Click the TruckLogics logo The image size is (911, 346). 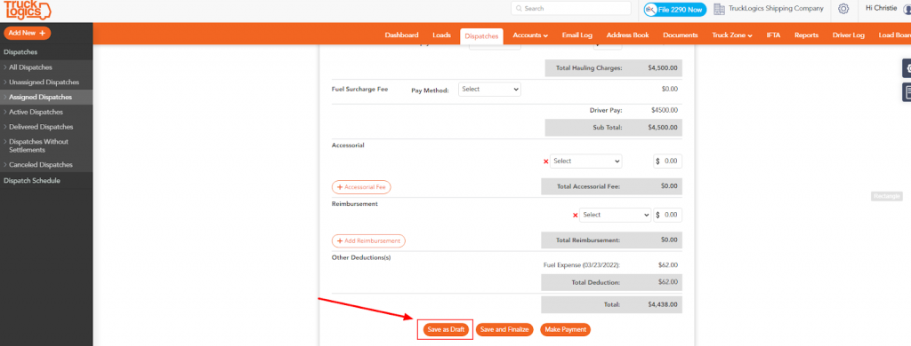(27, 11)
